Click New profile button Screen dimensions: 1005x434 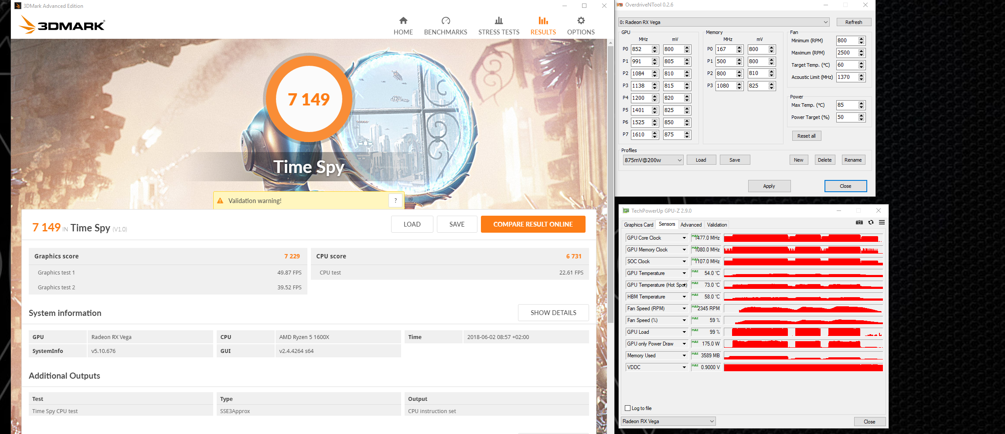798,160
